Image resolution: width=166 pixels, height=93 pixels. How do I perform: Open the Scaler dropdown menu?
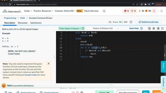pos(28,11)
